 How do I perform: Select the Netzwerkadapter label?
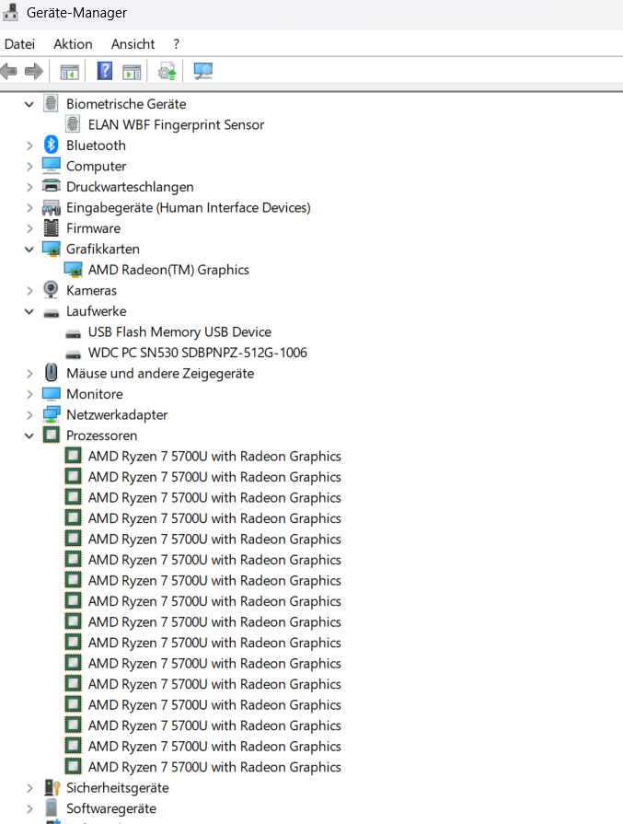[117, 415]
